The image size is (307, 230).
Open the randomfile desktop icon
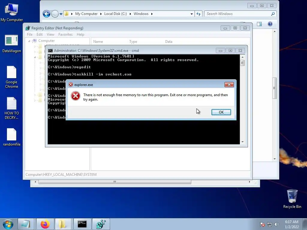pos(12,137)
